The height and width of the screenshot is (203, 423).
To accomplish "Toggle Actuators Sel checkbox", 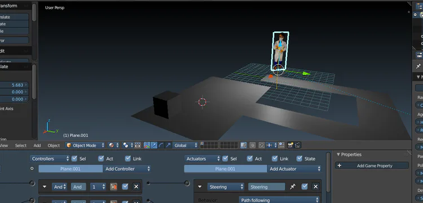I will pos(225,158).
